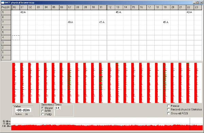The width and height of the screenshot is (204, 133).
Task: Select slot column header 05
Action: [x=55, y=7]
